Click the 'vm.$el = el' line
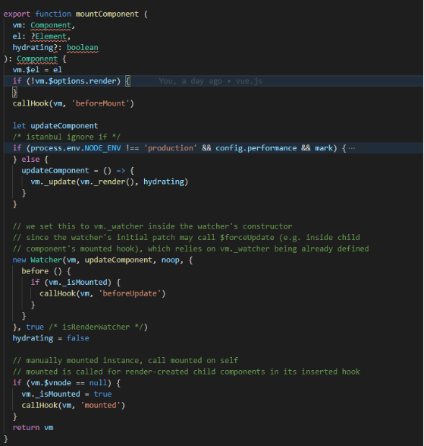Viewport: 424px width, 446px height. pos(37,70)
